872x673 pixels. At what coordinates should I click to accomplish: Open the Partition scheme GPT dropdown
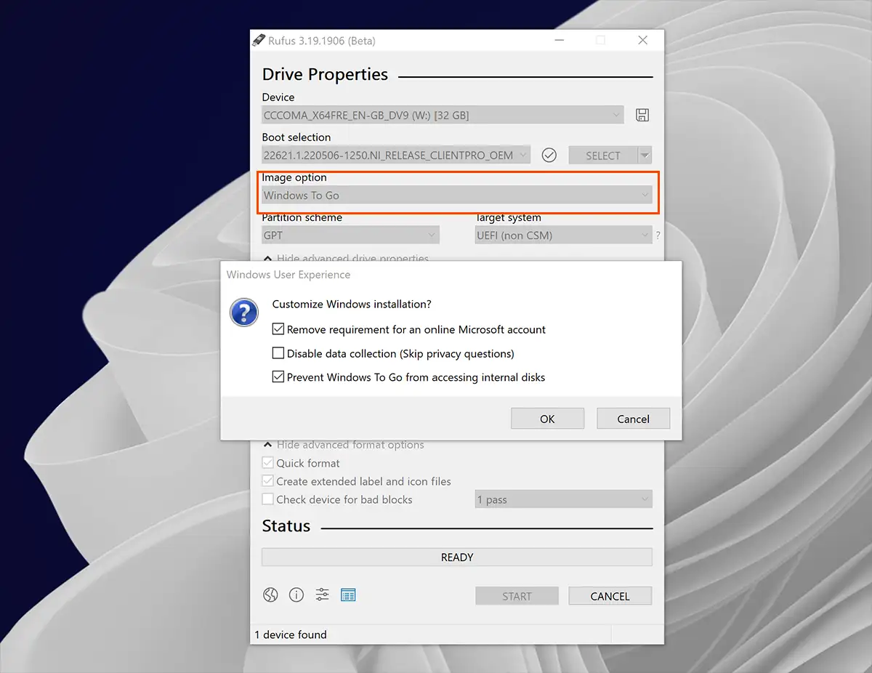(350, 235)
